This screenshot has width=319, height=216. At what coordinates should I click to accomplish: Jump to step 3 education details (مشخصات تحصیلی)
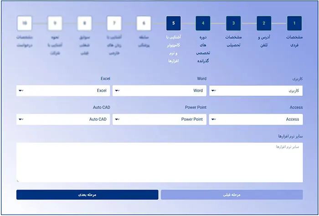[x=233, y=23]
